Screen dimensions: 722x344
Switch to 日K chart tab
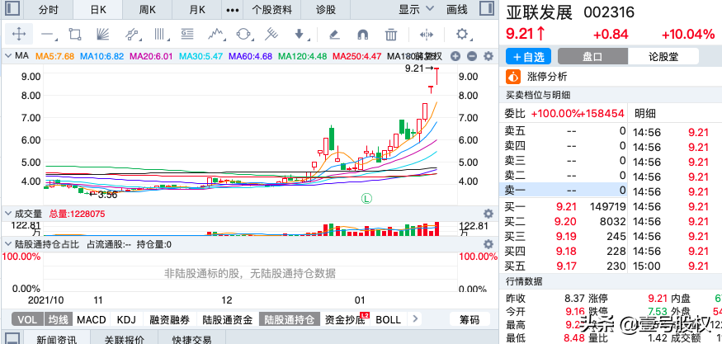click(x=98, y=9)
